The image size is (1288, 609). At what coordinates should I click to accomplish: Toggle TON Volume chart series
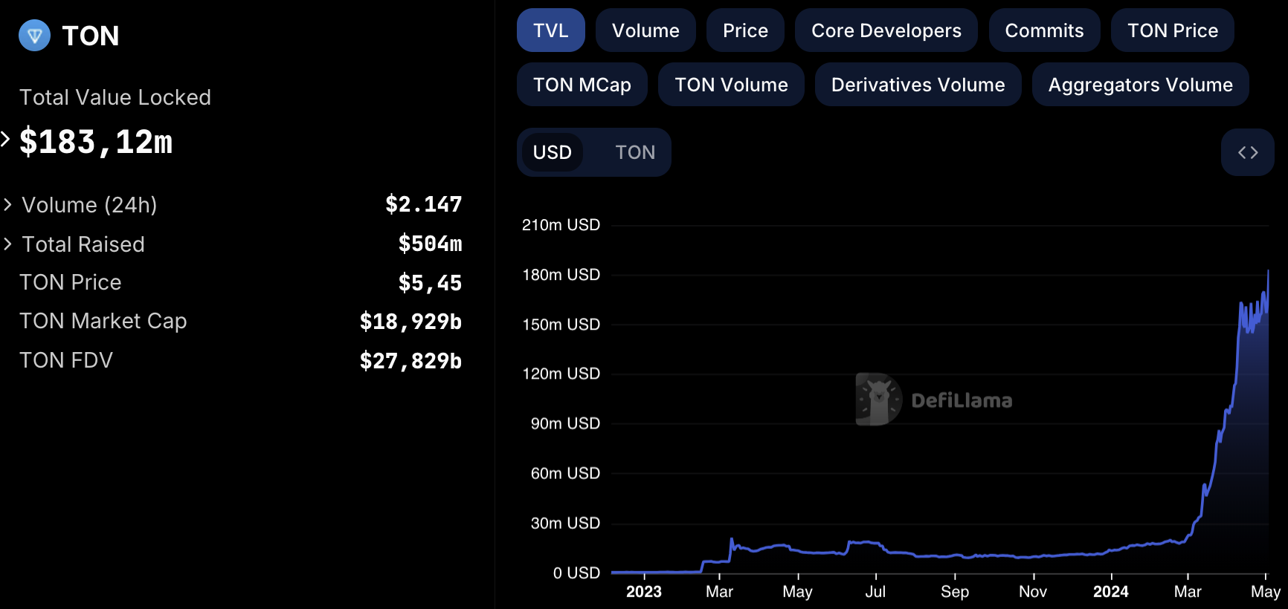point(731,85)
